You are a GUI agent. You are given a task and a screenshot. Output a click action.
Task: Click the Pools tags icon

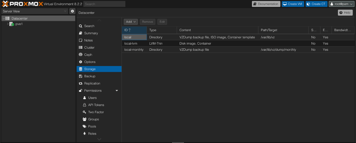(85, 126)
